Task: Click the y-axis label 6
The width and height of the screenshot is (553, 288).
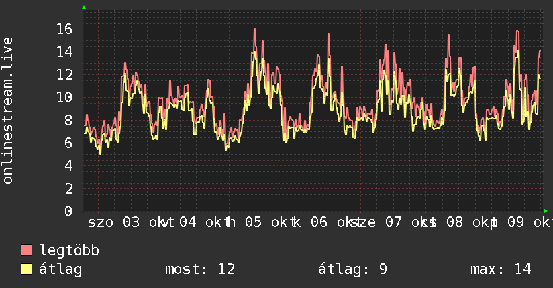Action: pyautogui.click(x=68, y=143)
